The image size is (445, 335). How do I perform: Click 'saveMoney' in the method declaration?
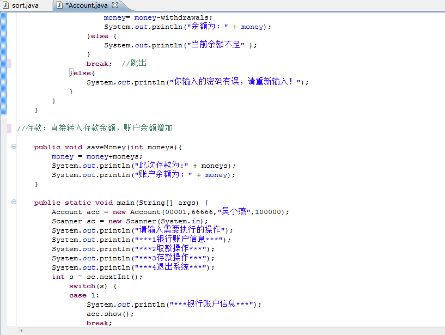tap(106, 147)
